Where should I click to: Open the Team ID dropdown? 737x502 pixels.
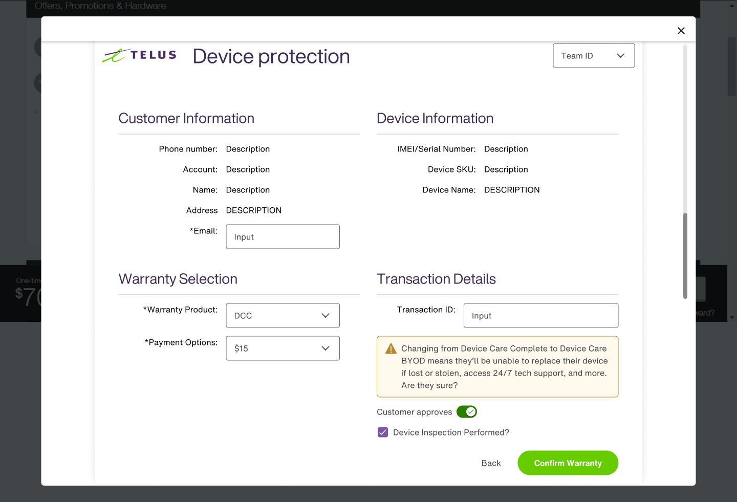point(594,56)
